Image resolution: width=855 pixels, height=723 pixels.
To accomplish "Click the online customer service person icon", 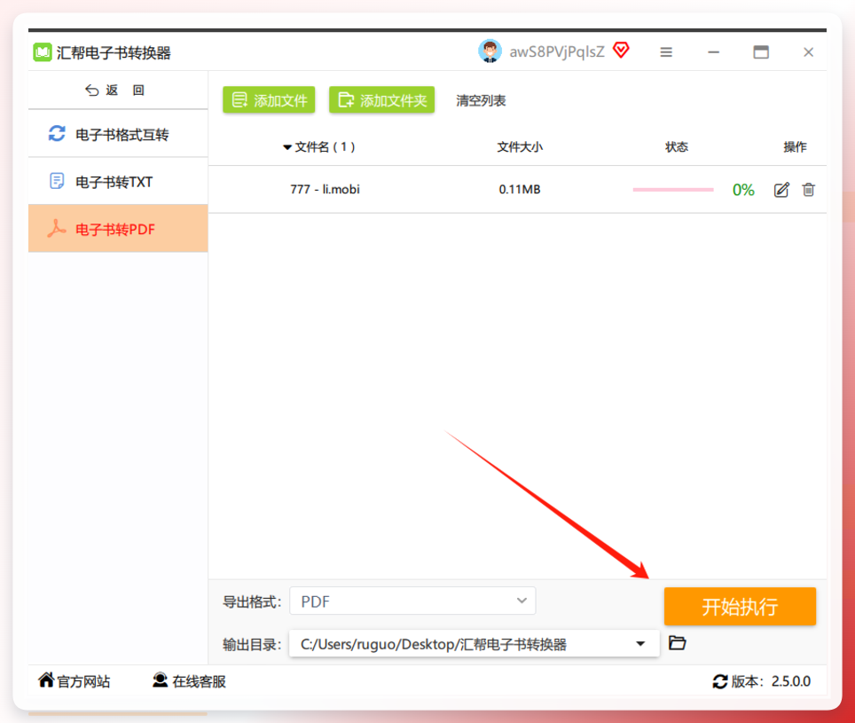I will (160, 680).
